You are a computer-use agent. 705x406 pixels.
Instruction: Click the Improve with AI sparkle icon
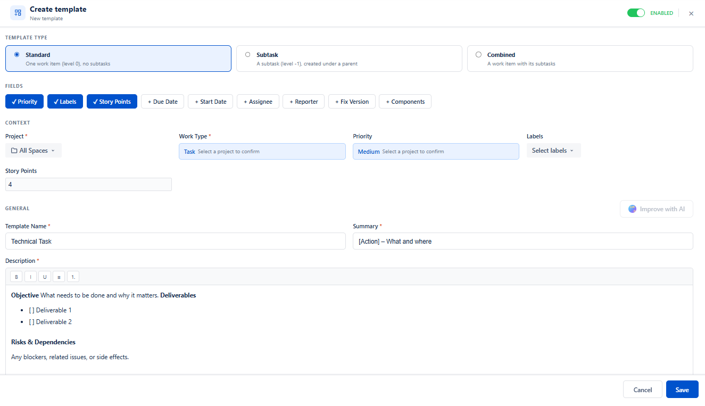[632, 209]
